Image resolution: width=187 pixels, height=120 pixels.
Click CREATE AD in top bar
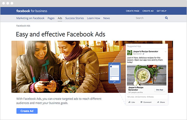tap(148, 11)
